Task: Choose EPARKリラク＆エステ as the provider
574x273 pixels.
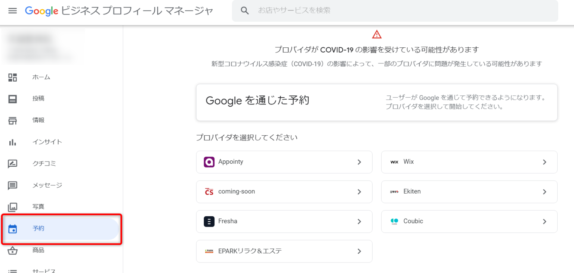Action: [x=284, y=251]
